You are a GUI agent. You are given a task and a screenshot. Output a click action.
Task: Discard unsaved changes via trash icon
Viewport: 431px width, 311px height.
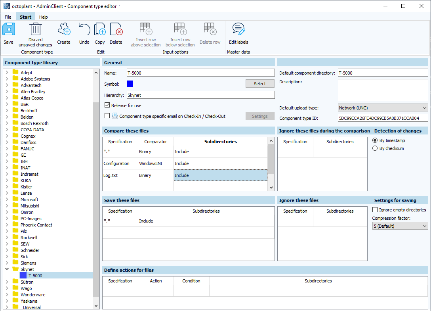(36, 29)
